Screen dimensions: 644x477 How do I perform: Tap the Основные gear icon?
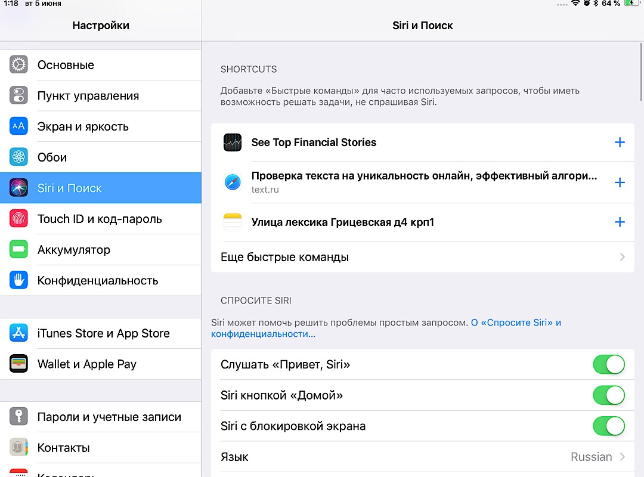(x=19, y=65)
